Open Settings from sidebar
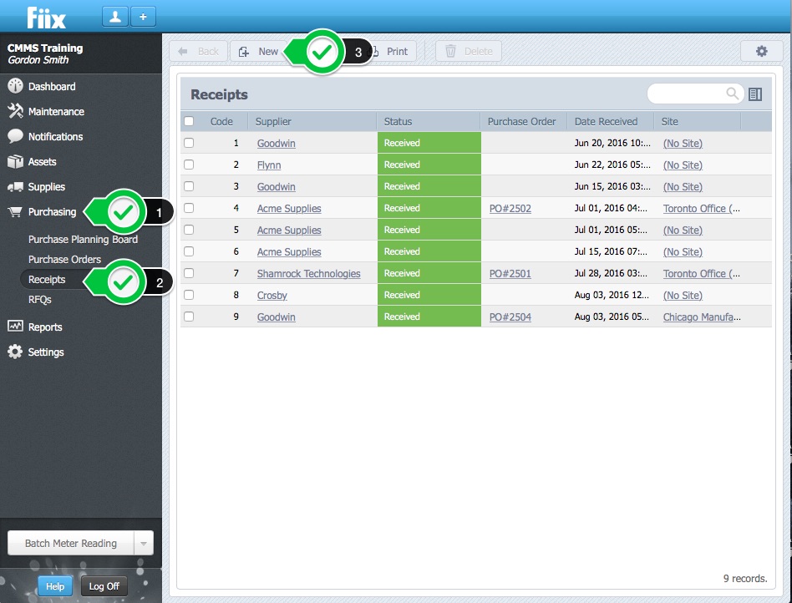Viewport: 792px width, 603px height. pos(45,352)
